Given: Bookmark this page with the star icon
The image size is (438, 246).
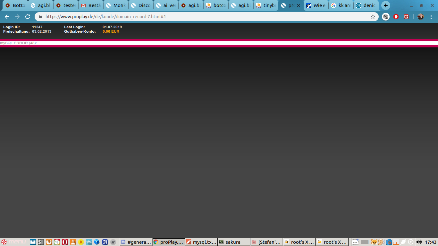Looking at the screenshot, I should [x=373, y=17].
